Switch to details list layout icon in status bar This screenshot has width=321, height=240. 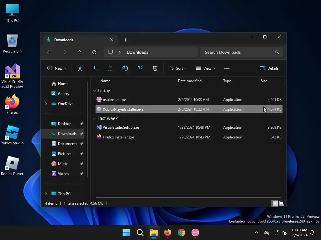tap(275, 203)
